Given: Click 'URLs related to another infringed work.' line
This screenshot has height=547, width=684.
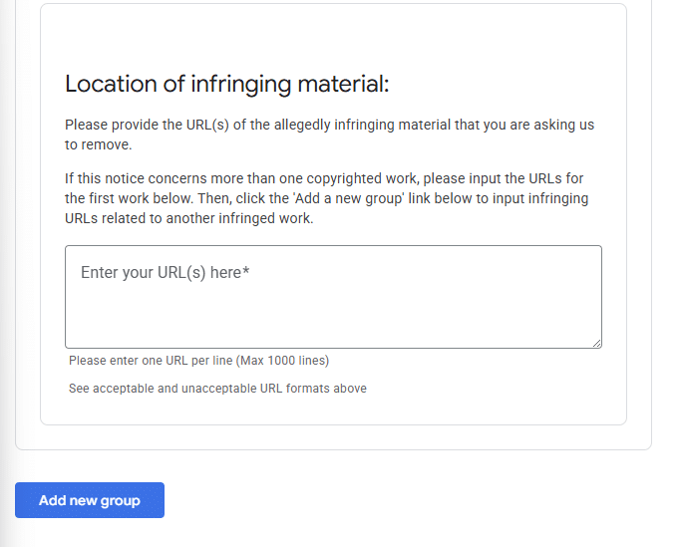Looking at the screenshot, I should pos(189,218).
